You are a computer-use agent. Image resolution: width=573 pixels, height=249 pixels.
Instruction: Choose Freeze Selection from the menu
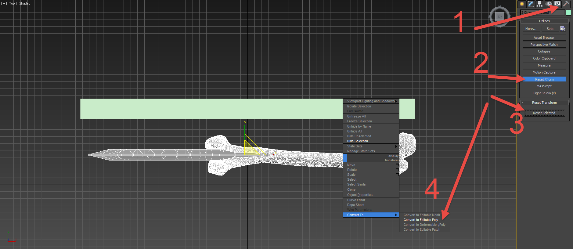(x=371, y=121)
